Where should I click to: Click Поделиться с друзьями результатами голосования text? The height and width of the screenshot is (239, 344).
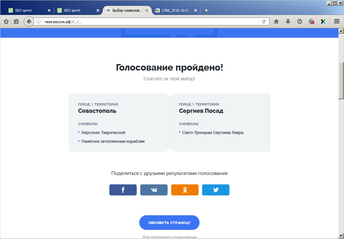(169, 173)
